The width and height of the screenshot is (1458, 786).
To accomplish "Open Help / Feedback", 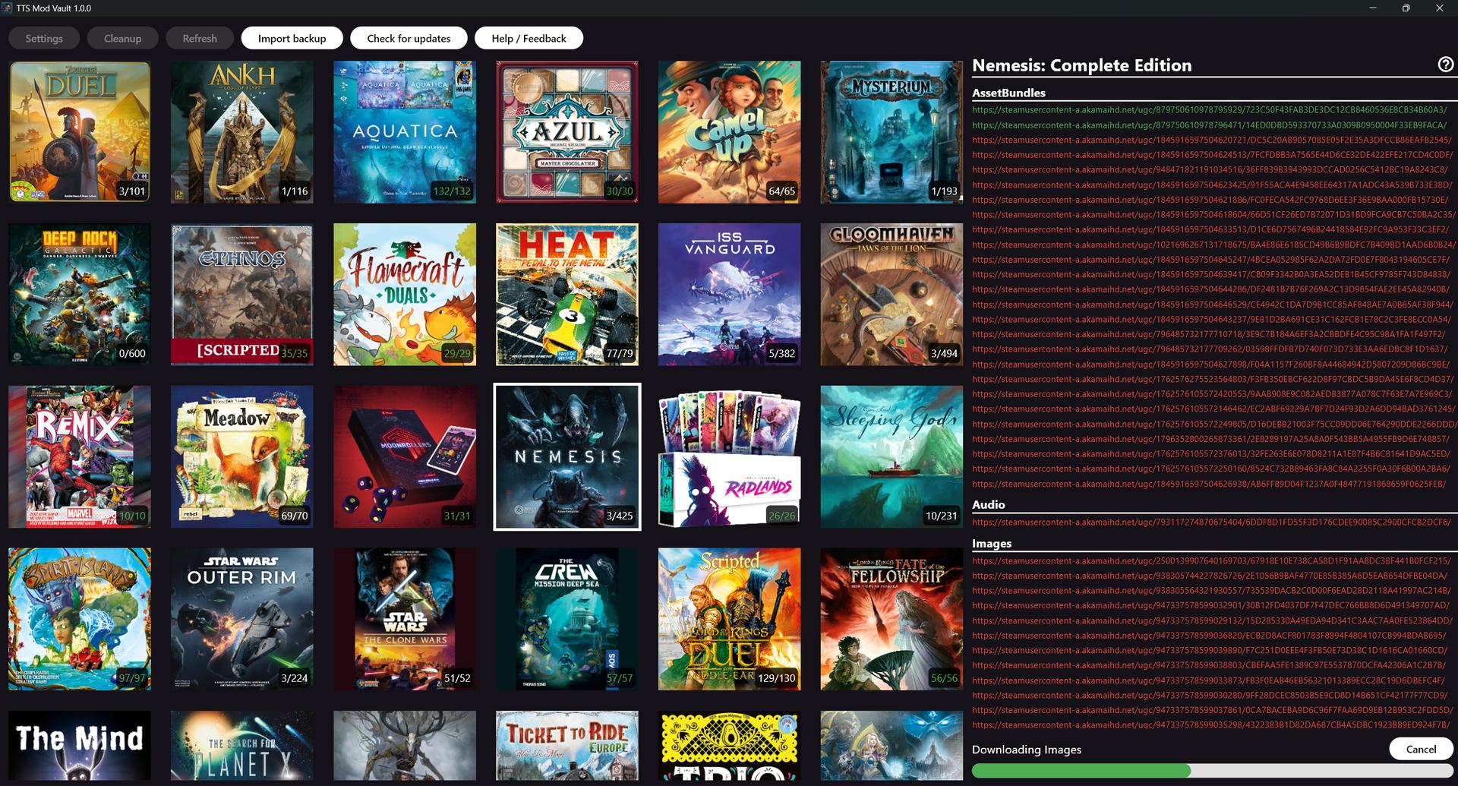I will (529, 38).
